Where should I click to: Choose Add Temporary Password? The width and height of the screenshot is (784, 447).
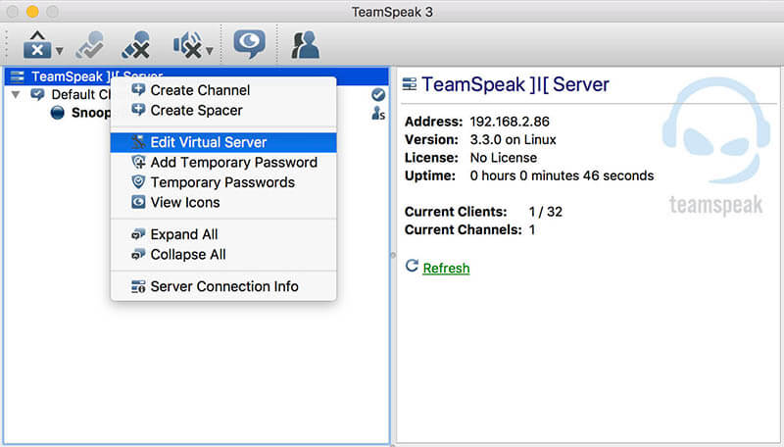click(223, 162)
